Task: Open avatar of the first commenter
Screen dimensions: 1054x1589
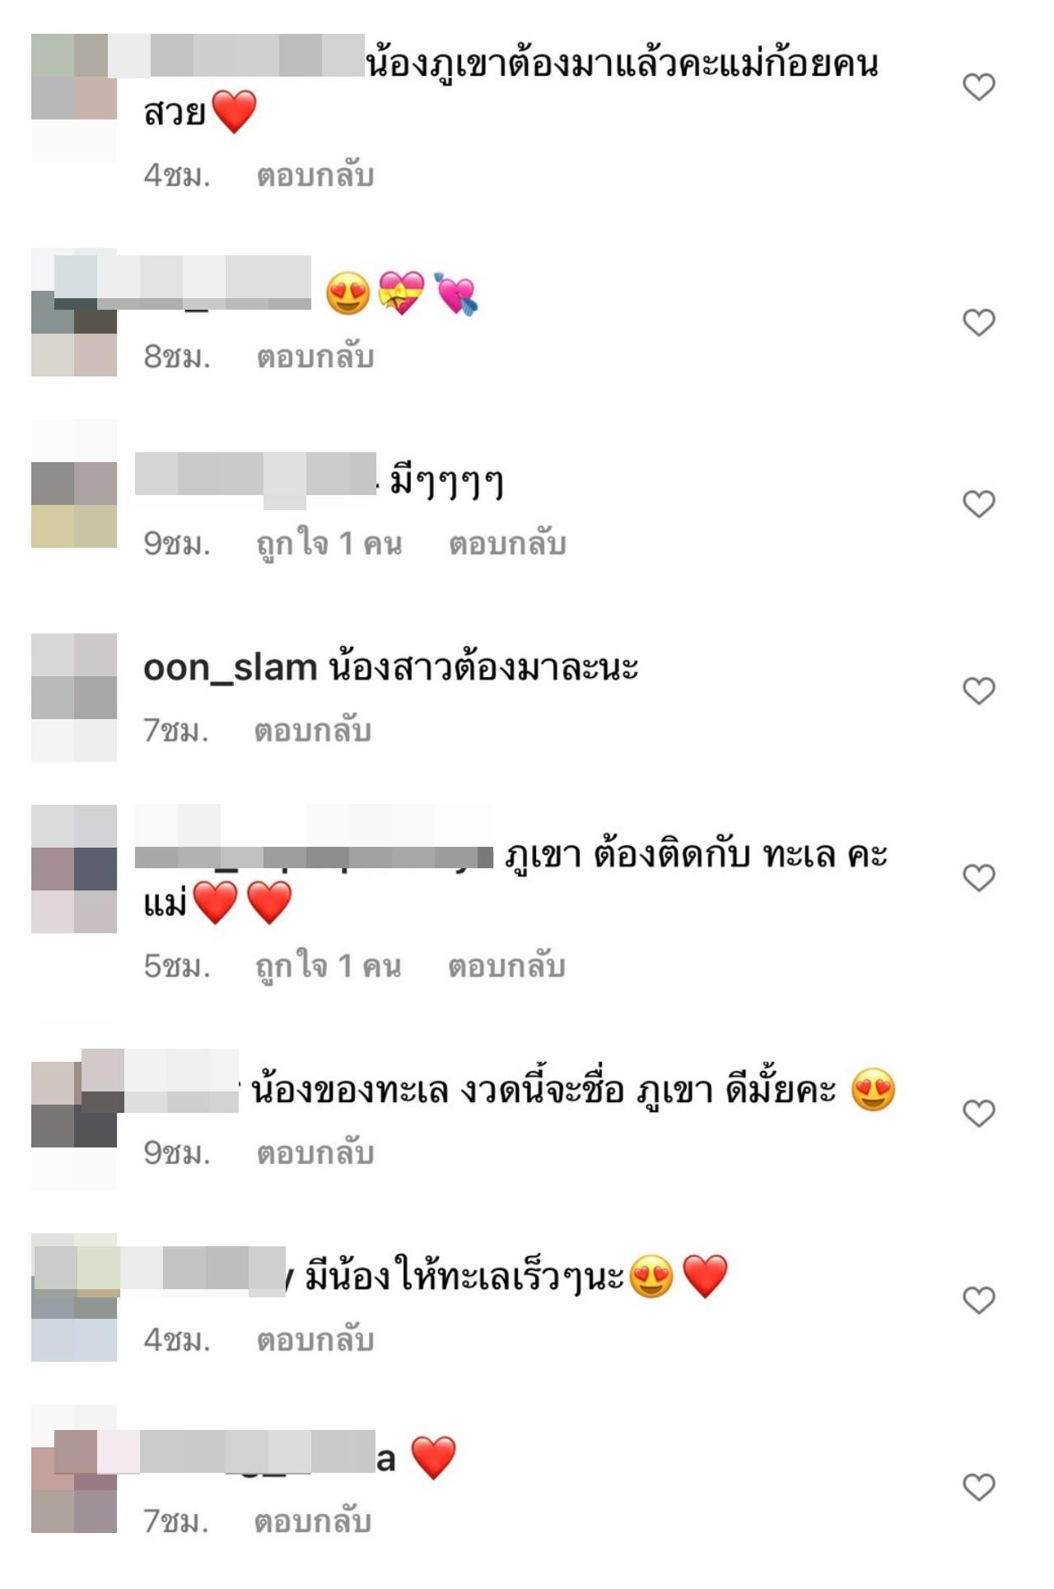Action: pos(74,97)
